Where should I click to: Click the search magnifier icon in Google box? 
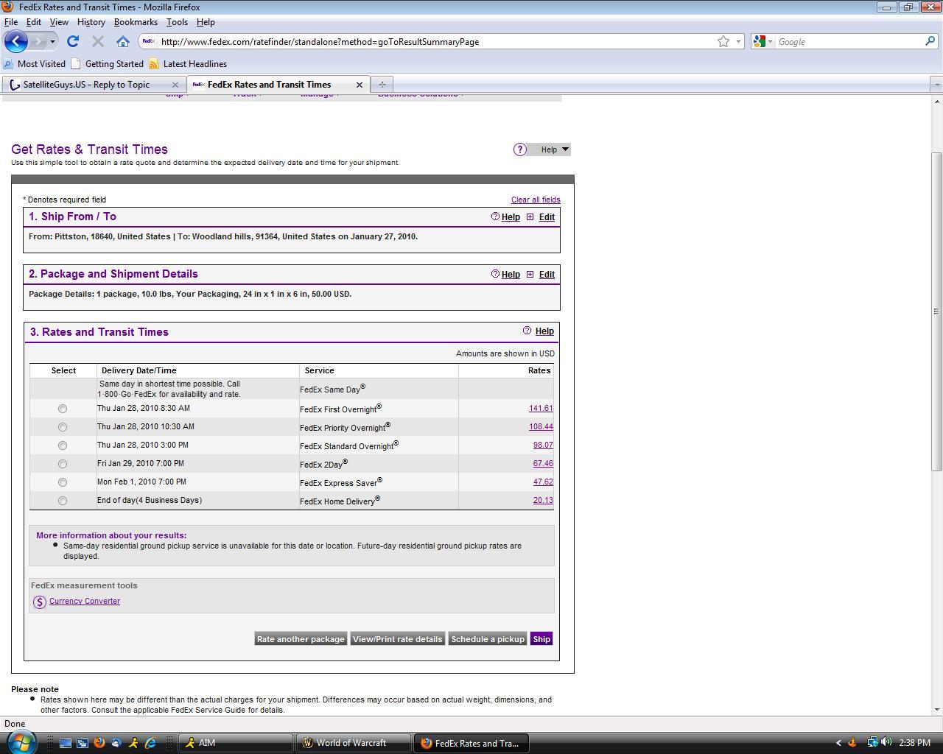[x=930, y=41]
